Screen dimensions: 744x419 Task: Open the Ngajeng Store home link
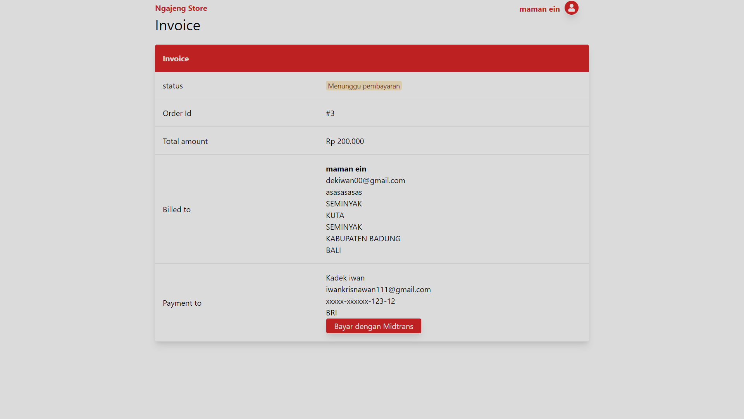(x=181, y=8)
